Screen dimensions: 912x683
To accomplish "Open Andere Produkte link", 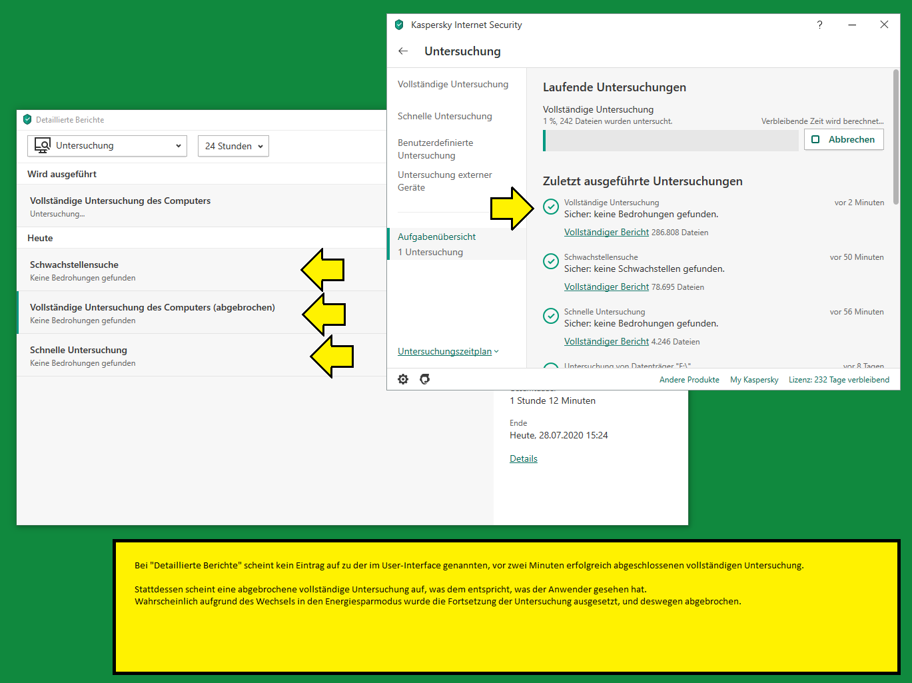I will tap(689, 380).
